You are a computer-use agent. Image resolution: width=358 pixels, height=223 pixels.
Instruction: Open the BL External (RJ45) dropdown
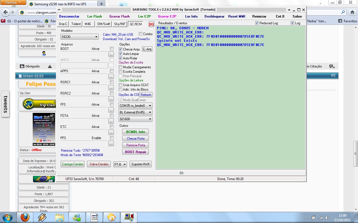[135, 112]
